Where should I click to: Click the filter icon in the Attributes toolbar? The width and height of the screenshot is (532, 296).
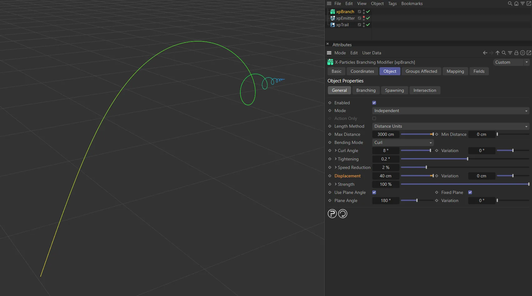(510, 53)
